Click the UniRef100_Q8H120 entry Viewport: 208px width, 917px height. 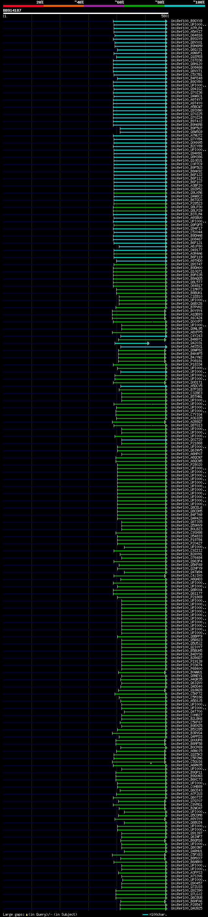[186, 64]
